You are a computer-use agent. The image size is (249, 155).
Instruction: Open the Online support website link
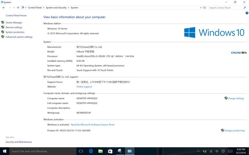tap(84, 86)
